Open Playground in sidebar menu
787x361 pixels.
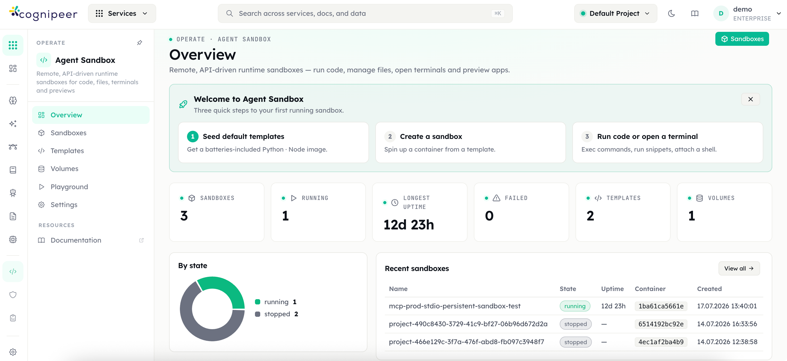pos(91,187)
